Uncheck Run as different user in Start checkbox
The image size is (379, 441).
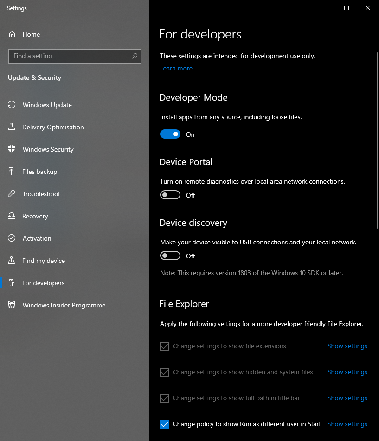click(165, 424)
